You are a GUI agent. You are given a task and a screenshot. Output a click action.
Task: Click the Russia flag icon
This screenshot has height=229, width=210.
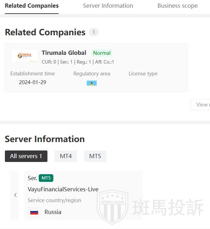34,212
